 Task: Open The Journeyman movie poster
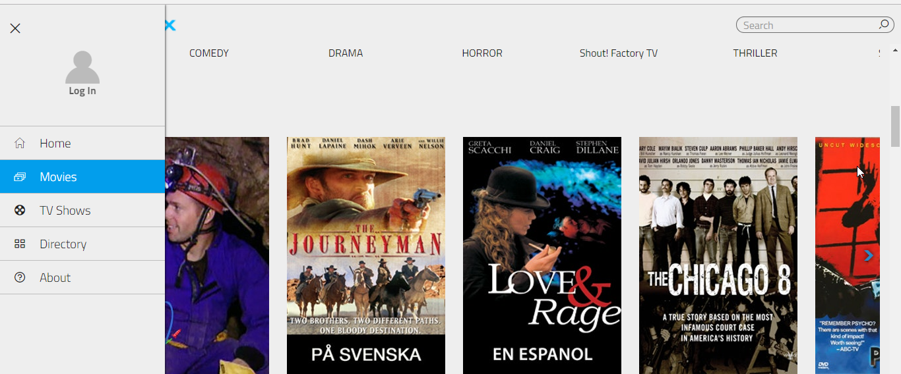pos(366,255)
